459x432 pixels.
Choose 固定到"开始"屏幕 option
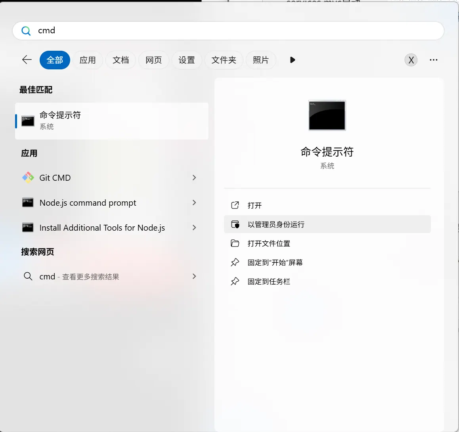[275, 262]
